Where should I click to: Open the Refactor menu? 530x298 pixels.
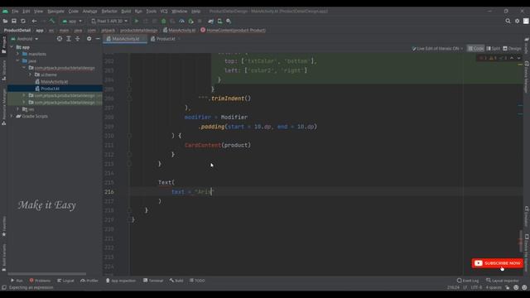(109, 11)
